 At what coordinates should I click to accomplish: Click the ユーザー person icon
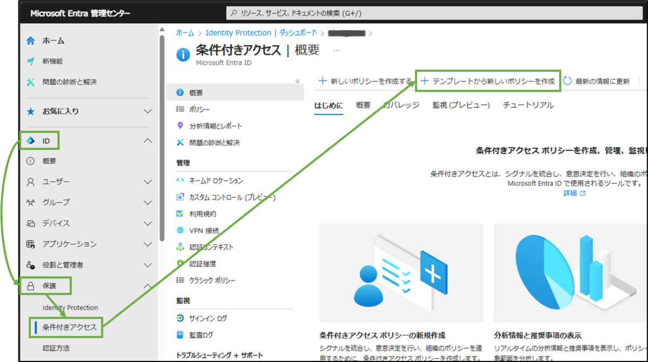coord(31,182)
